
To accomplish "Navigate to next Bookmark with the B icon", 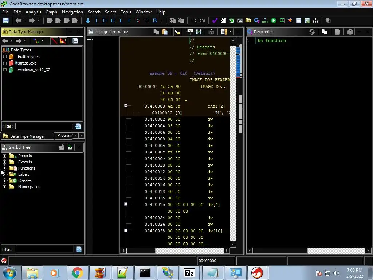I will pyautogui.click(x=155, y=20).
